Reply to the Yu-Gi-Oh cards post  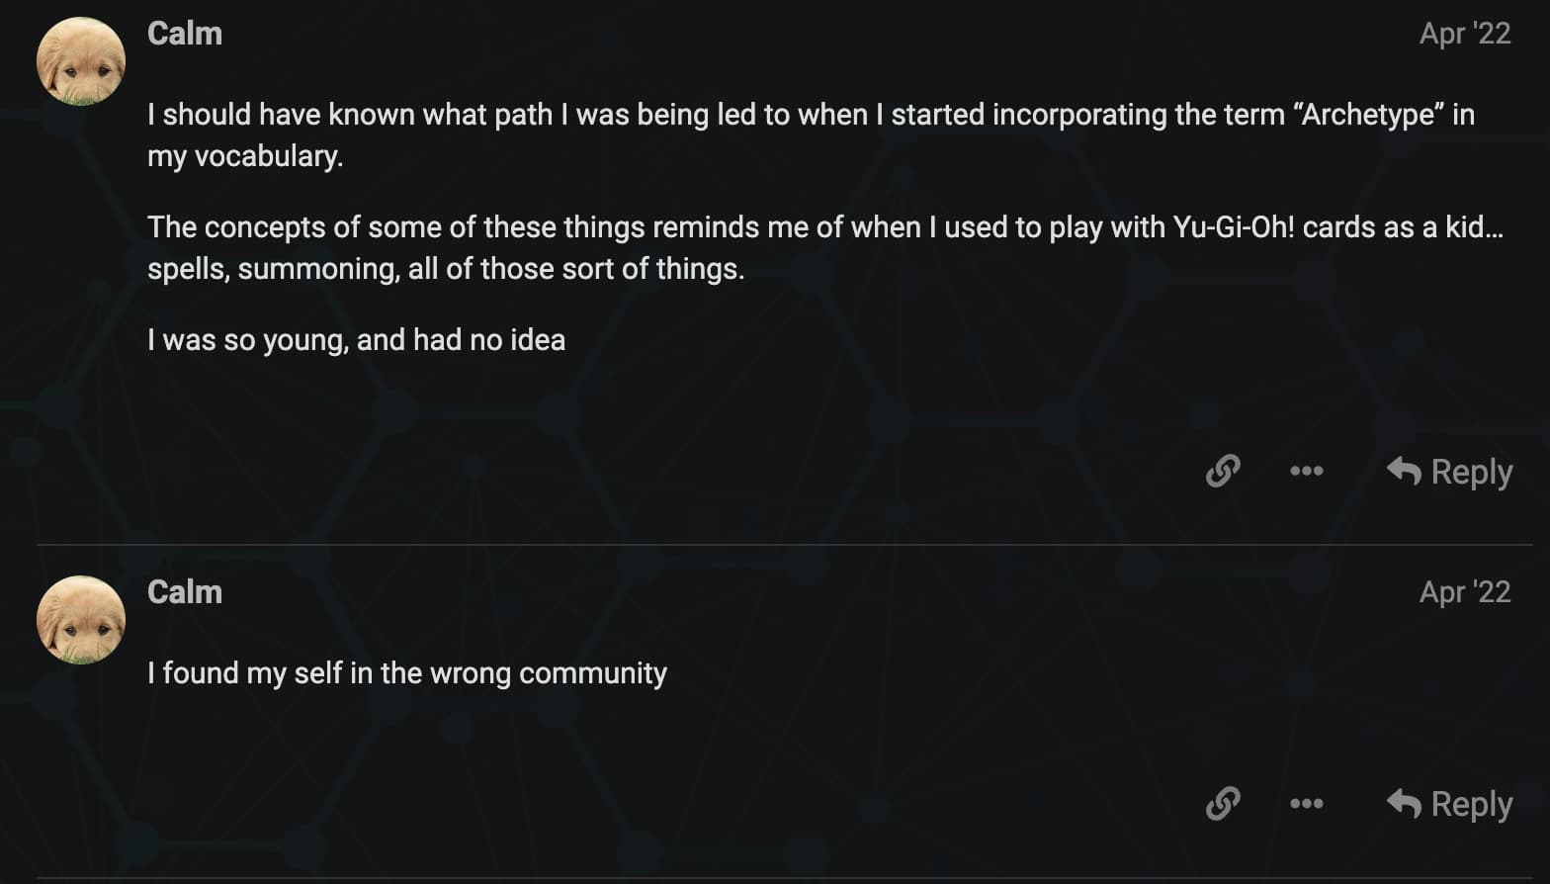pos(1449,472)
